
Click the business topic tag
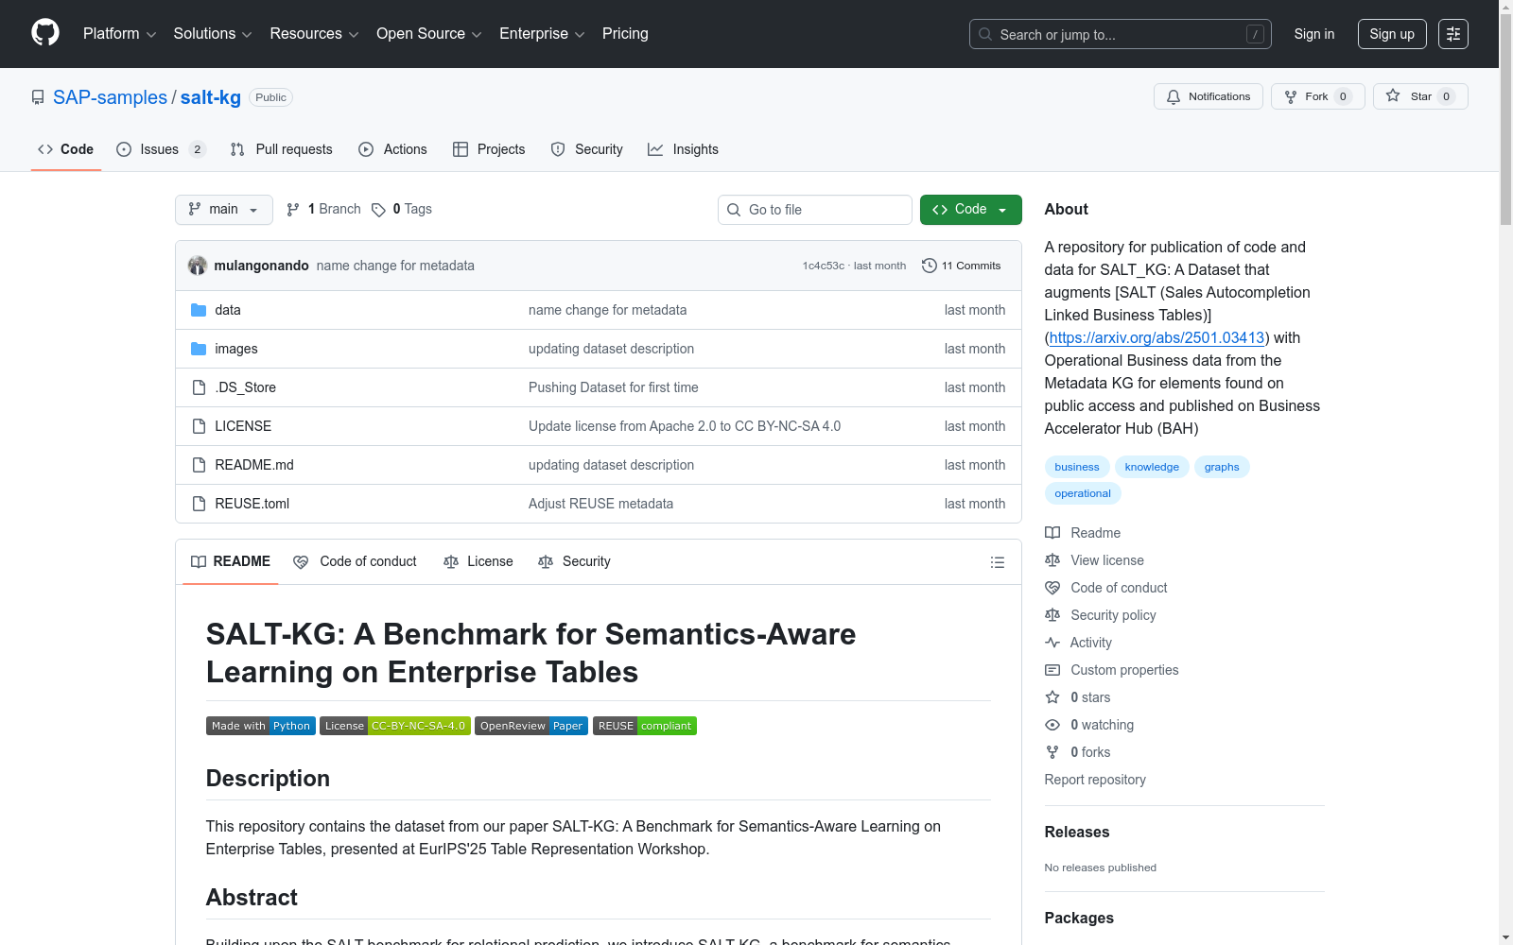point(1077,467)
